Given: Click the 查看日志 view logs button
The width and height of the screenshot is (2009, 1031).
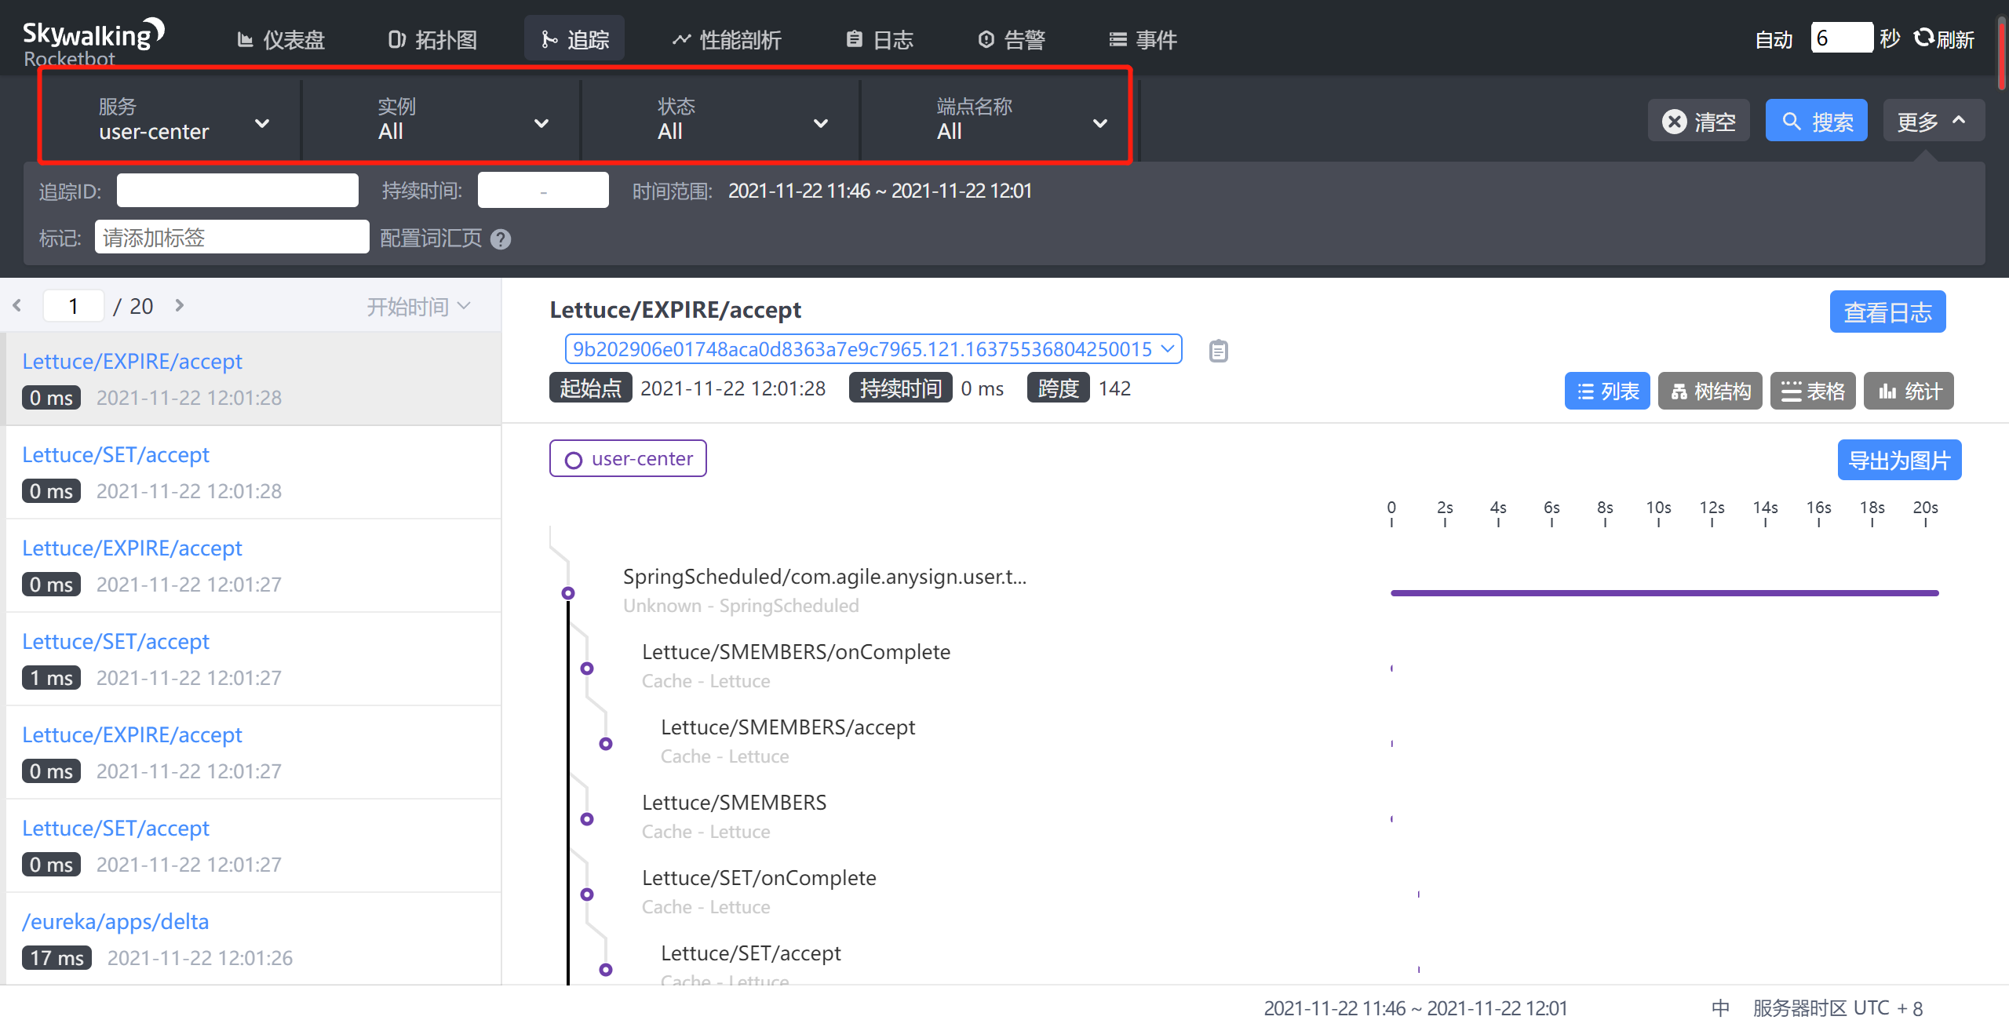Looking at the screenshot, I should pyautogui.click(x=1887, y=311).
